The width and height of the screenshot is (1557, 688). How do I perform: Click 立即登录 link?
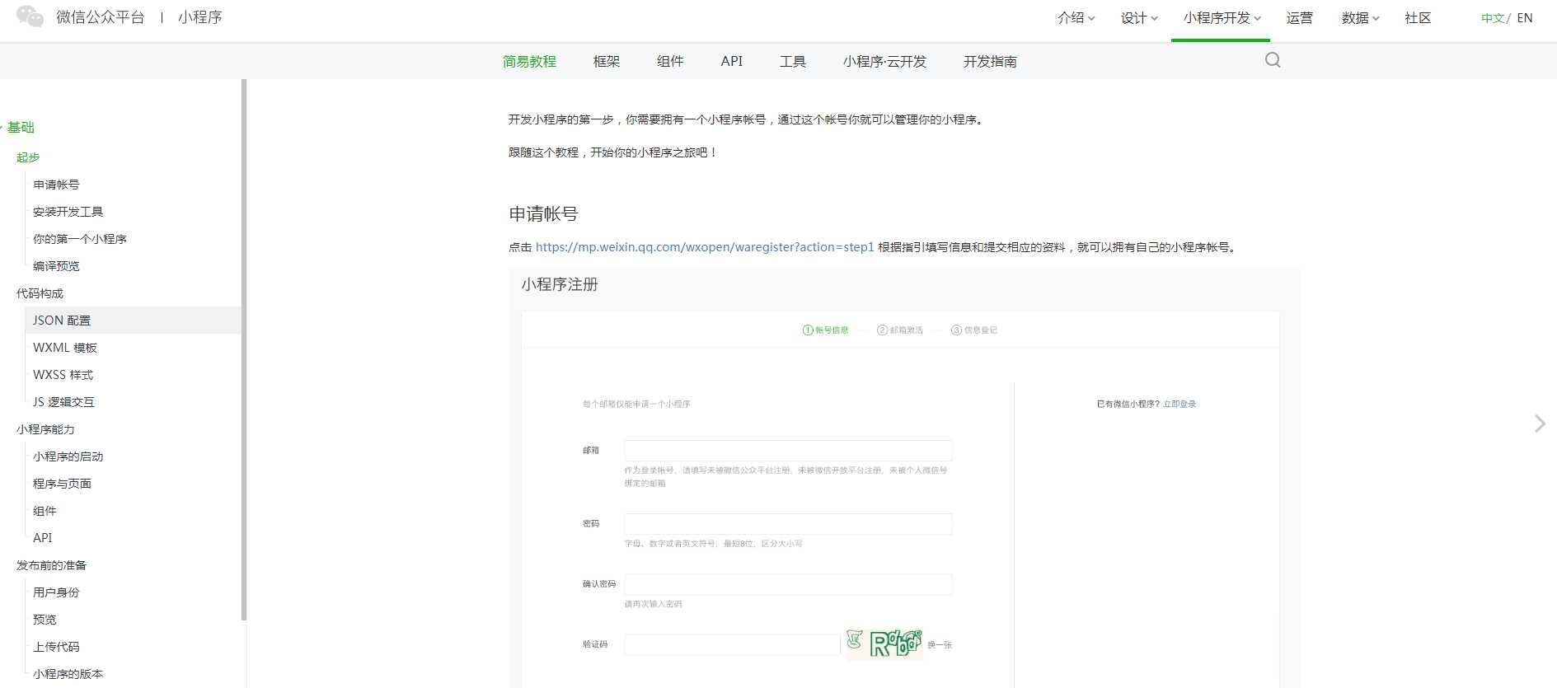[1179, 404]
